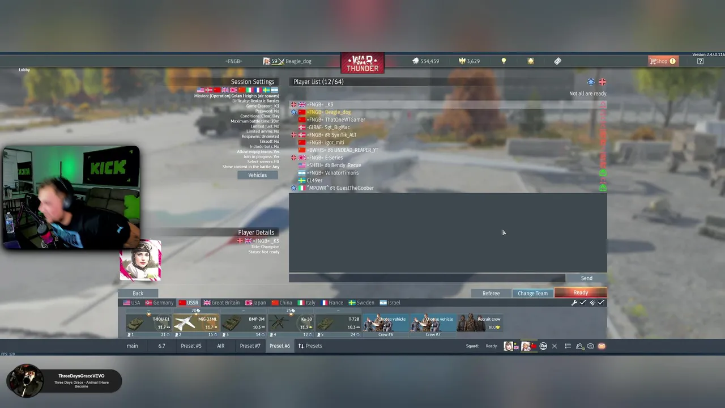Switch to Sweden nation tab
Viewport: 725px width, 408px height.
coord(361,303)
